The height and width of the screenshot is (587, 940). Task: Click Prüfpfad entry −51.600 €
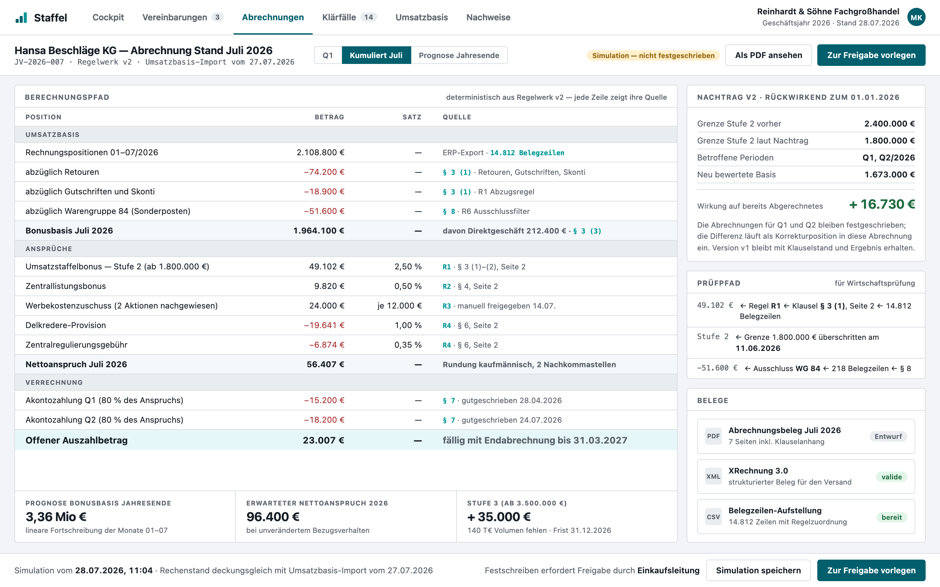(717, 368)
